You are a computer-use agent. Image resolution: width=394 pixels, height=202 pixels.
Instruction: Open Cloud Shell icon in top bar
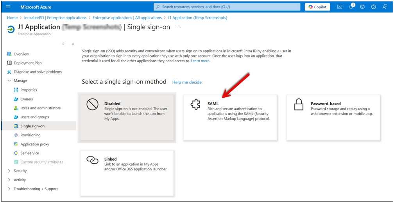tap(339, 7)
